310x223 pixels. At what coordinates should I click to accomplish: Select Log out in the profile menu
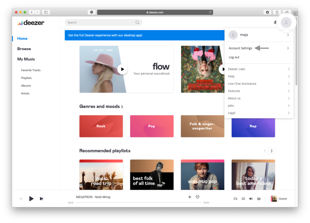[234, 57]
